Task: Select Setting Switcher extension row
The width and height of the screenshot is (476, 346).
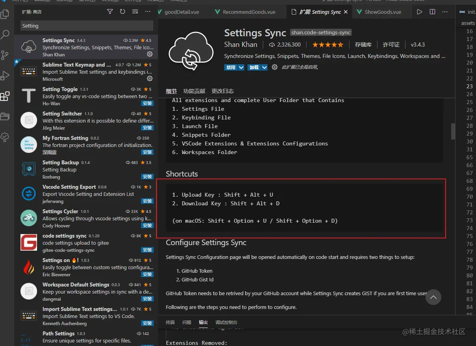Action: pyautogui.click(x=86, y=120)
